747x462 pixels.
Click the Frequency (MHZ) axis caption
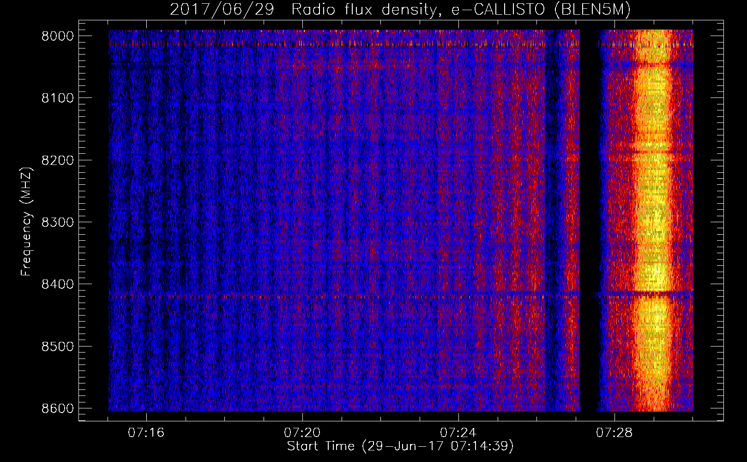tap(27, 222)
